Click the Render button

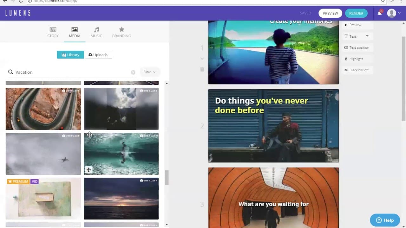pos(356,13)
